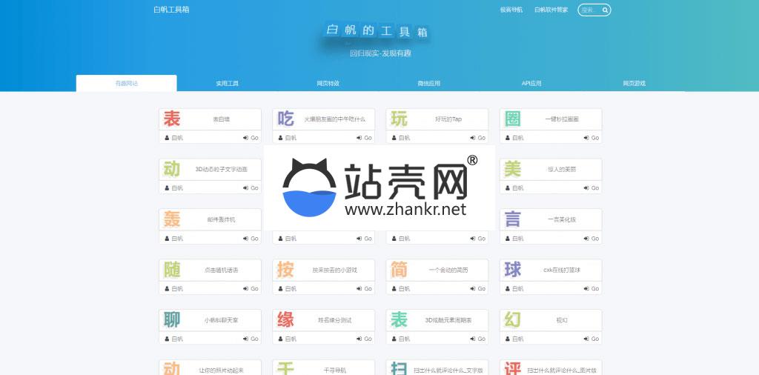This screenshot has height=375, width=759.
Task: Click the search magnifier icon
Action: pyautogui.click(x=605, y=10)
